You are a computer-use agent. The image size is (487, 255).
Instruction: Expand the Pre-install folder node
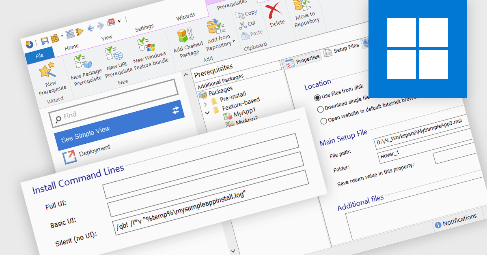click(x=205, y=104)
